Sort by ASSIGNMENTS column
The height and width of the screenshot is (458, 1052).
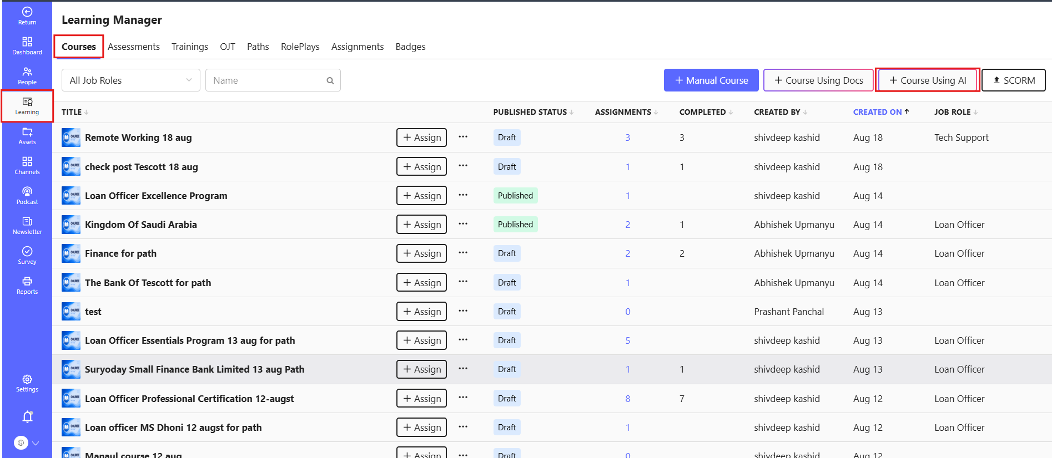click(626, 112)
